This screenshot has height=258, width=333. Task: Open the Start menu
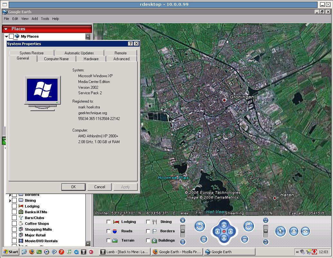(x=11, y=252)
